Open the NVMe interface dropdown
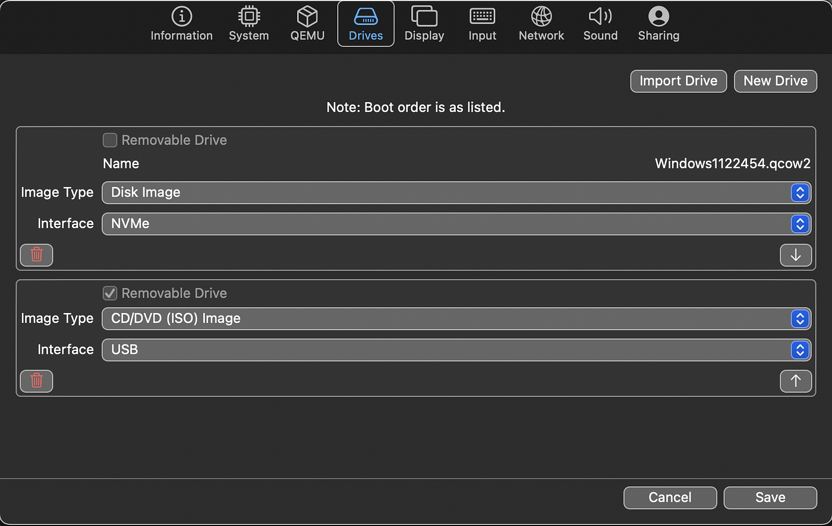 [x=799, y=224]
